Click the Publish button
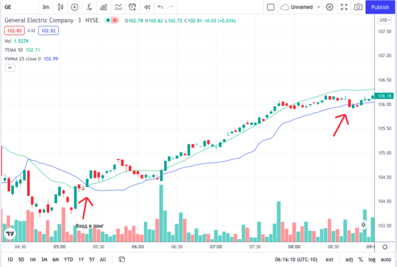 [380, 7]
